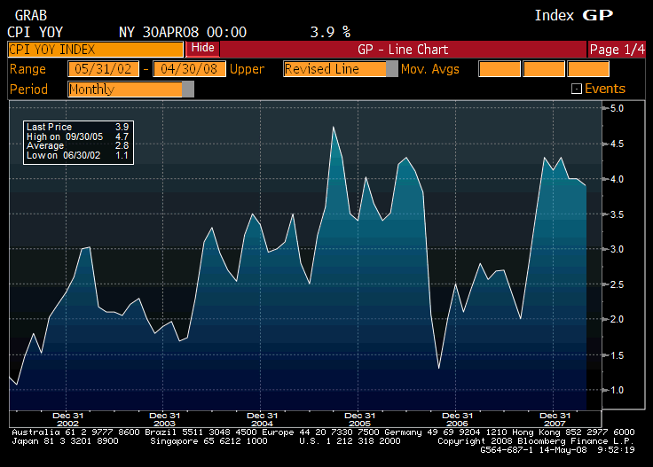The width and height of the screenshot is (653, 467).
Task: Click the Monthly period field
Action: coord(124,90)
